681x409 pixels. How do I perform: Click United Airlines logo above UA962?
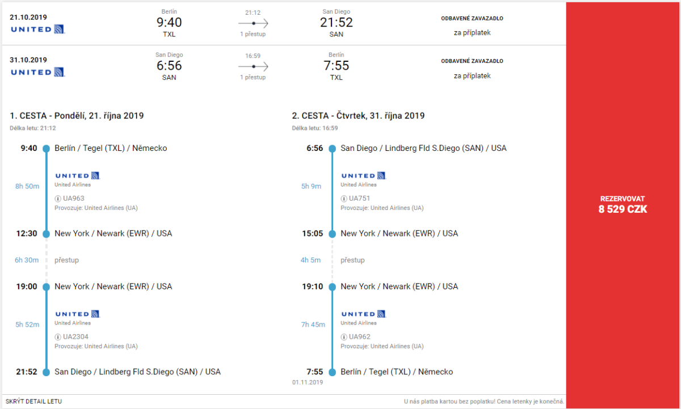click(x=363, y=314)
